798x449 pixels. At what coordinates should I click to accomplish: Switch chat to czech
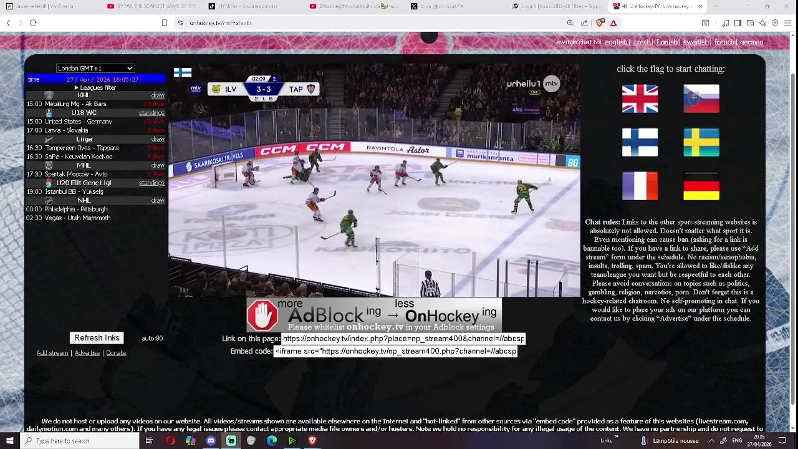tap(642, 42)
